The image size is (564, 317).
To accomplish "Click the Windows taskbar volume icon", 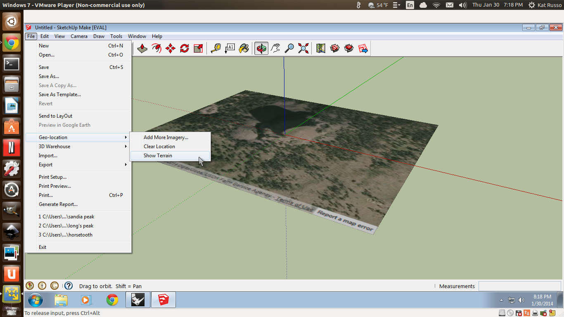I will 521,300.
